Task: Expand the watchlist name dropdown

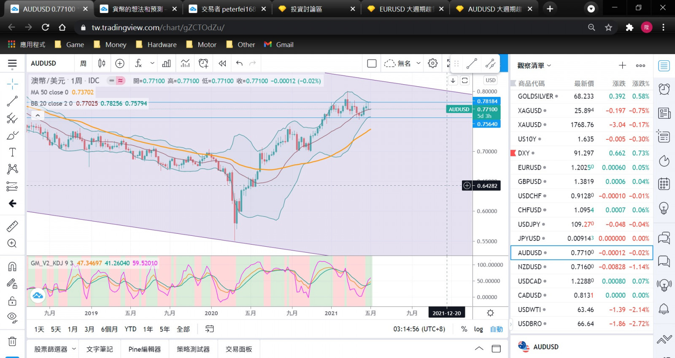Action: pyautogui.click(x=534, y=66)
